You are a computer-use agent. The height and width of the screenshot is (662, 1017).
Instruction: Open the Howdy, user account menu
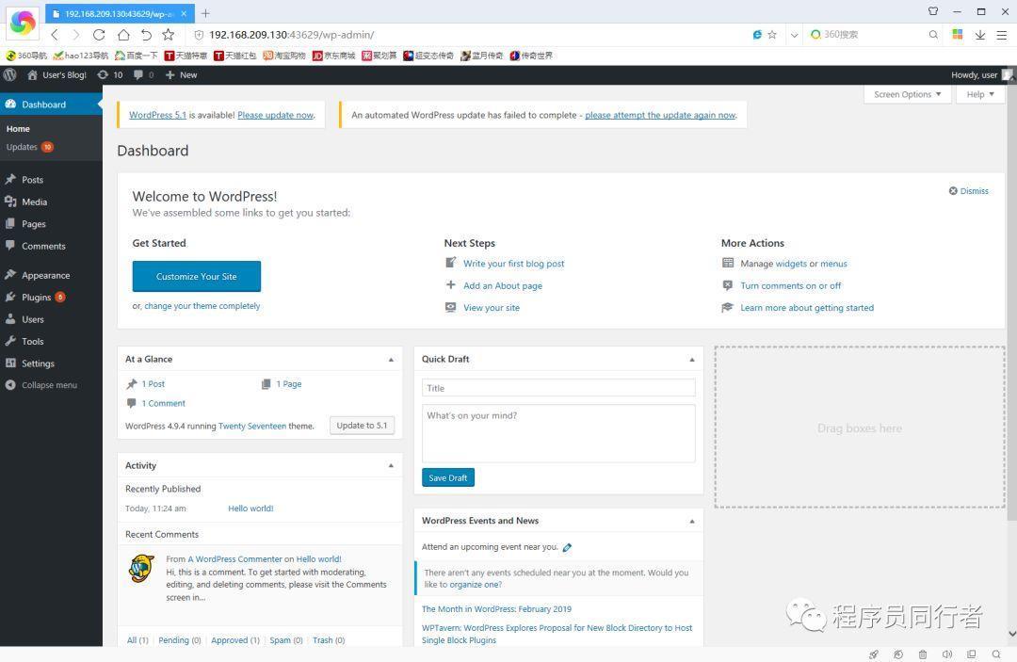tap(980, 74)
